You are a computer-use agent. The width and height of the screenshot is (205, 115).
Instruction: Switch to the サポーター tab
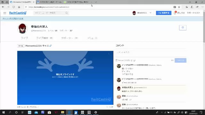67,38
